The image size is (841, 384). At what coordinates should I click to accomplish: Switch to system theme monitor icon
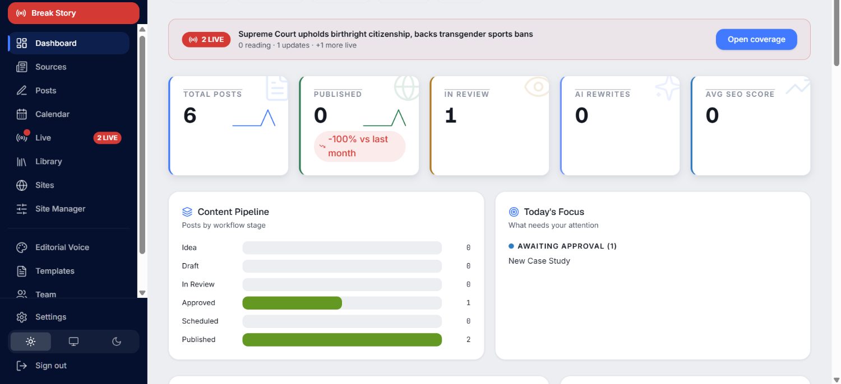pos(73,341)
